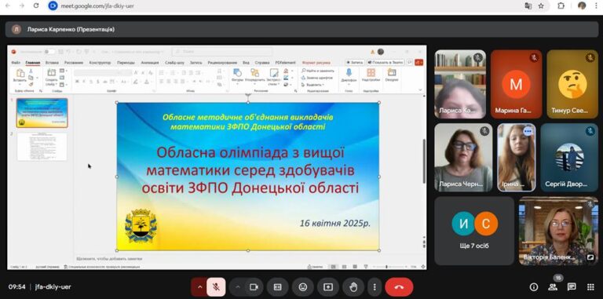Leave the call with red hang-up button

[399, 287]
